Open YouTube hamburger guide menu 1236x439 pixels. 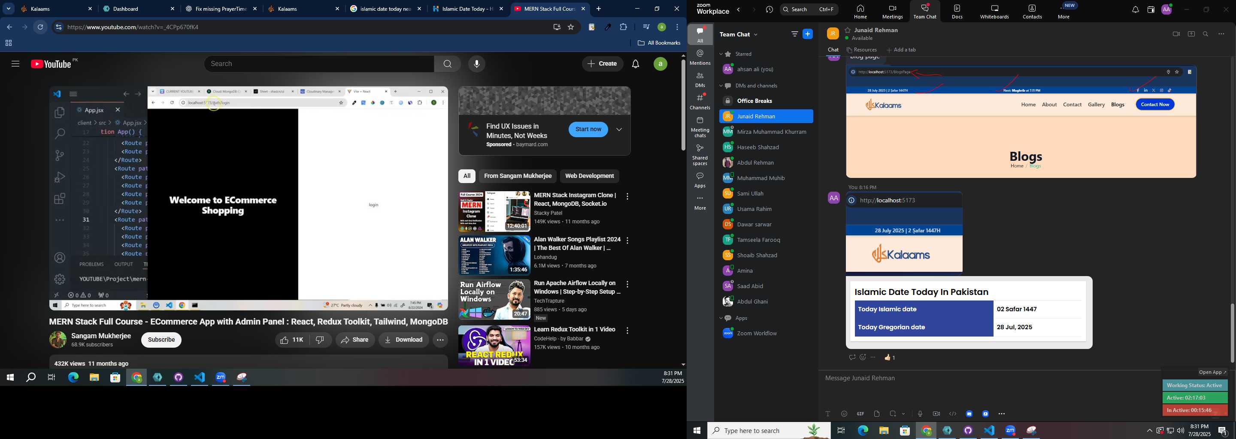[15, 64]
